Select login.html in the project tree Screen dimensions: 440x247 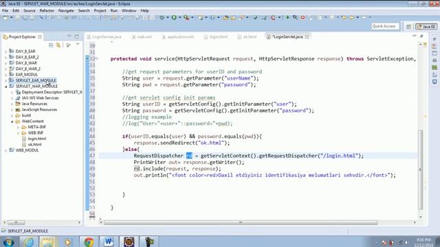point(36,139)
